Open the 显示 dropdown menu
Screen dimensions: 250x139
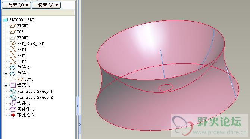coord(16,5)
